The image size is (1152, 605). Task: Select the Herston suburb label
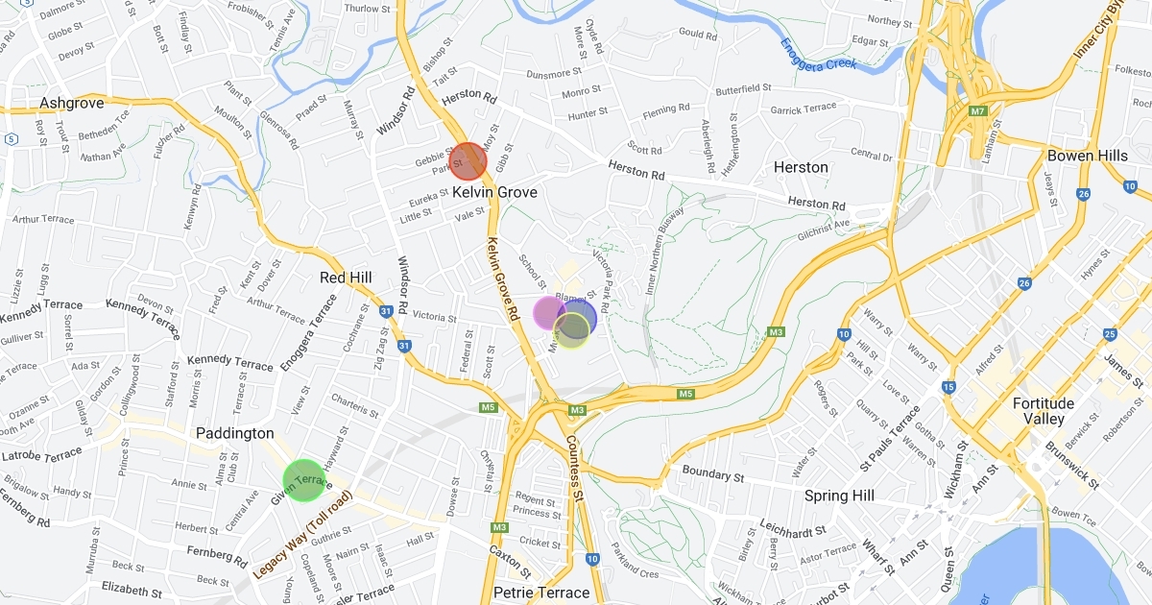tap(801, 167)
